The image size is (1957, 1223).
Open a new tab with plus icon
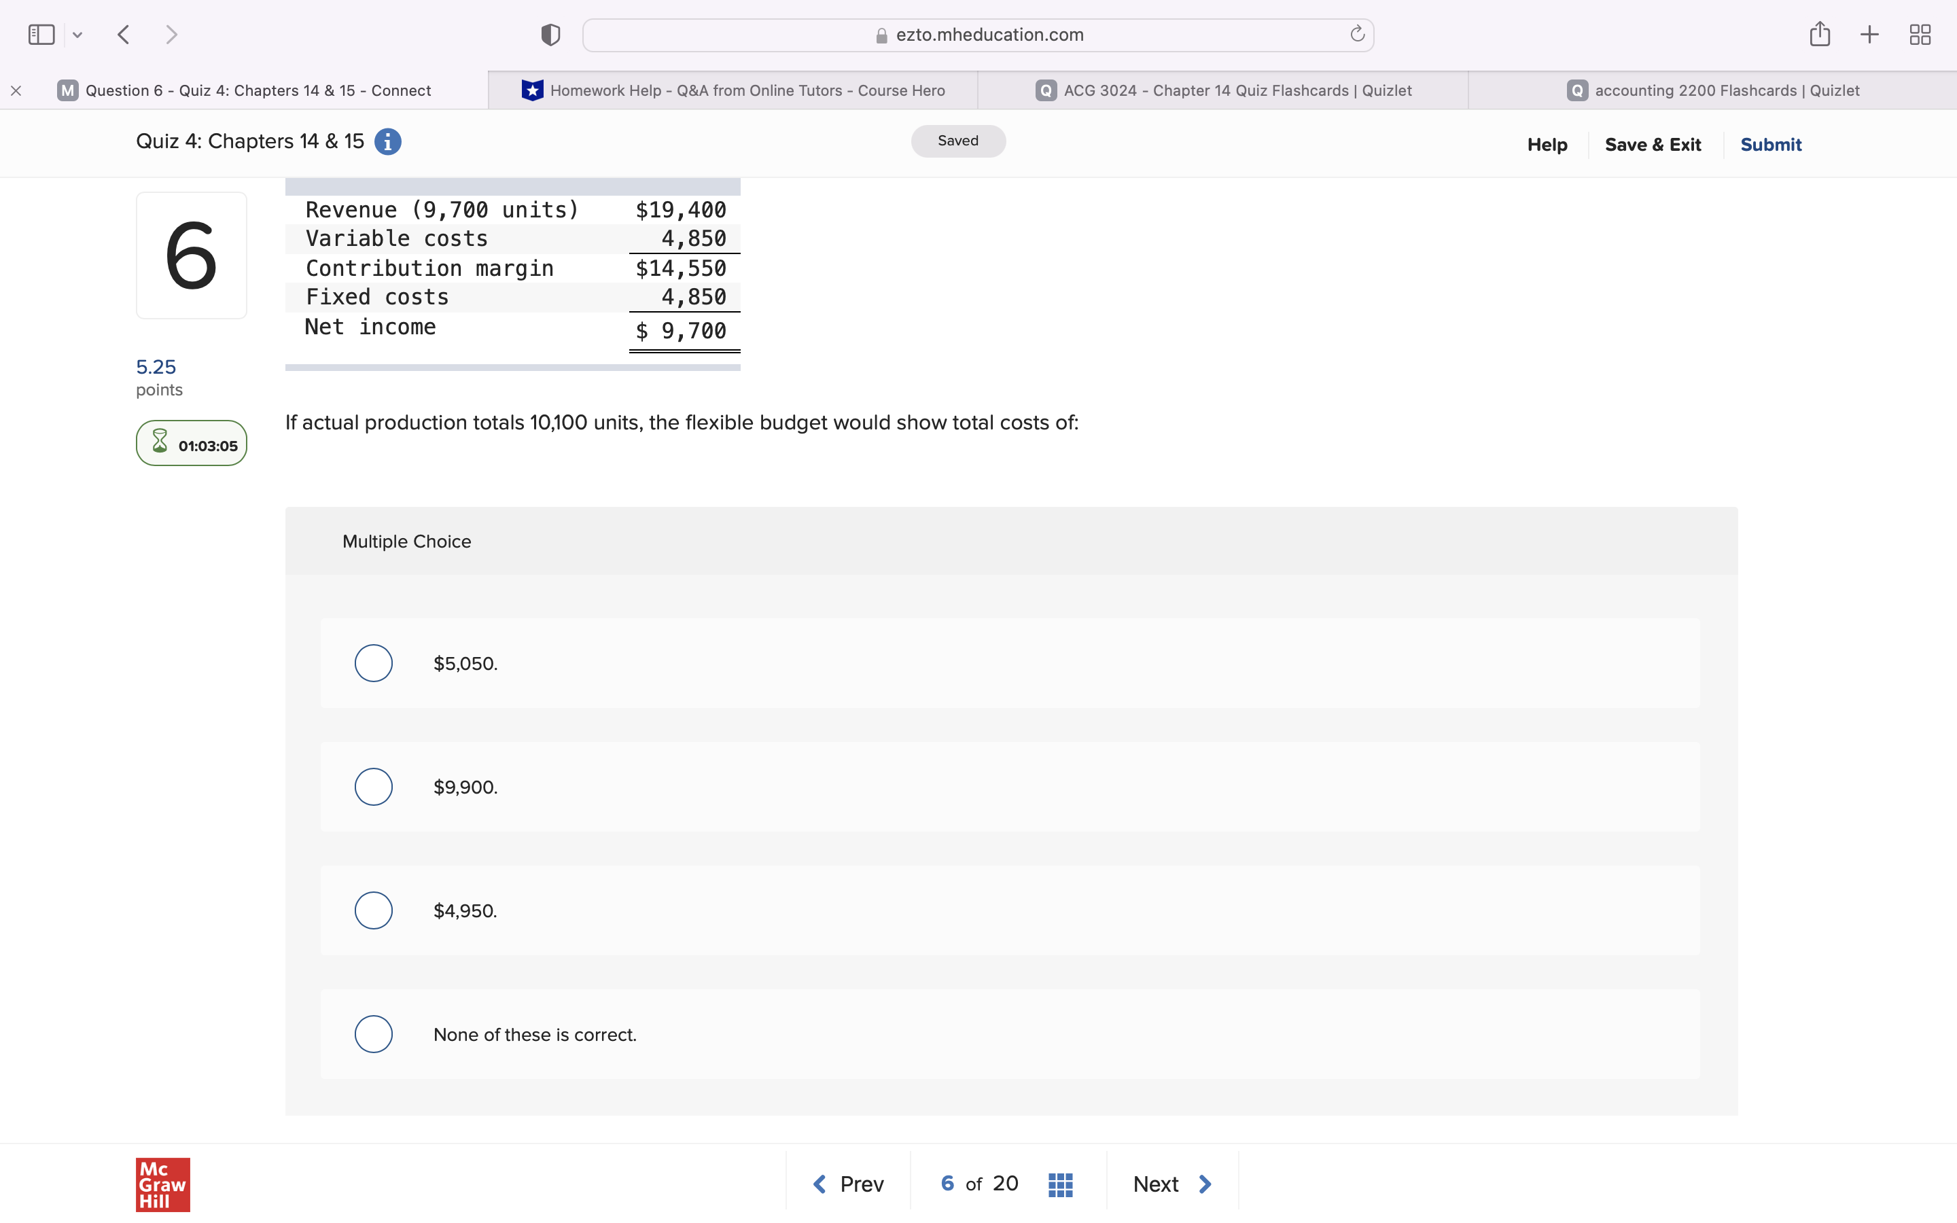point(1869,35)
